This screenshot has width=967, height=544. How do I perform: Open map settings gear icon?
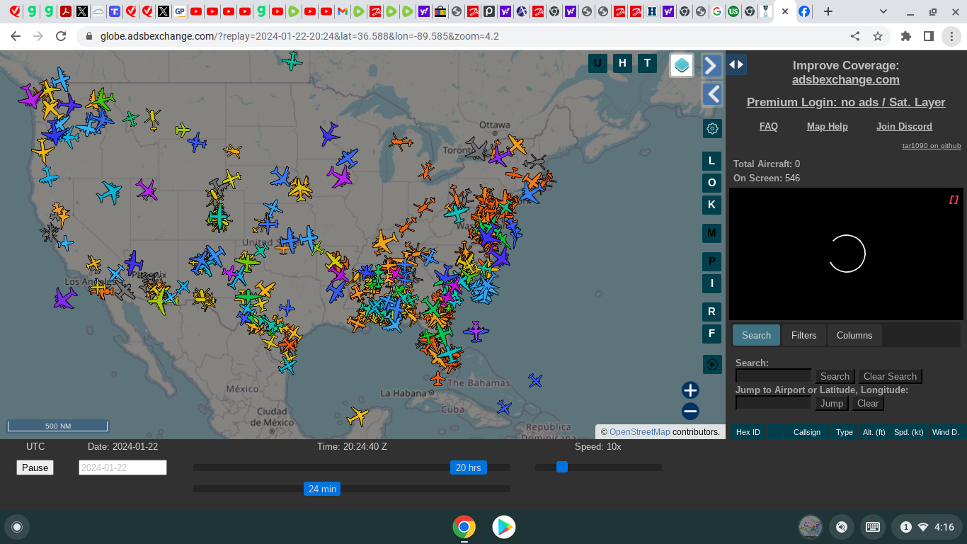pyautogui.click(x=712, y=128)
